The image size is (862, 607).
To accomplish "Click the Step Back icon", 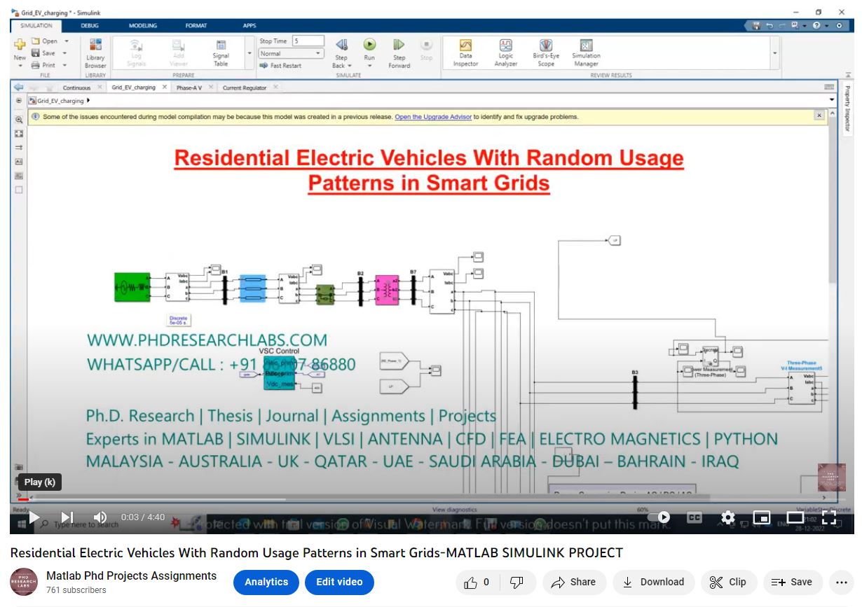I will click(x=341, y=46).
